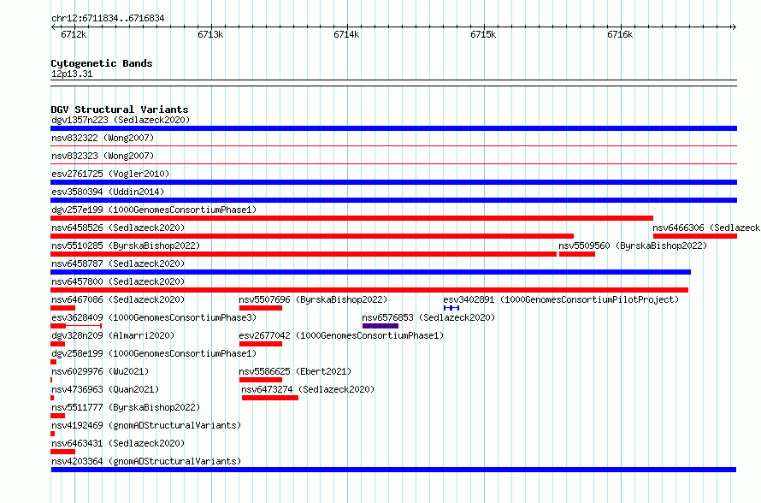Open dgv257e199 (1000GenomesConsortiumPhase1) label

(154, 210)
